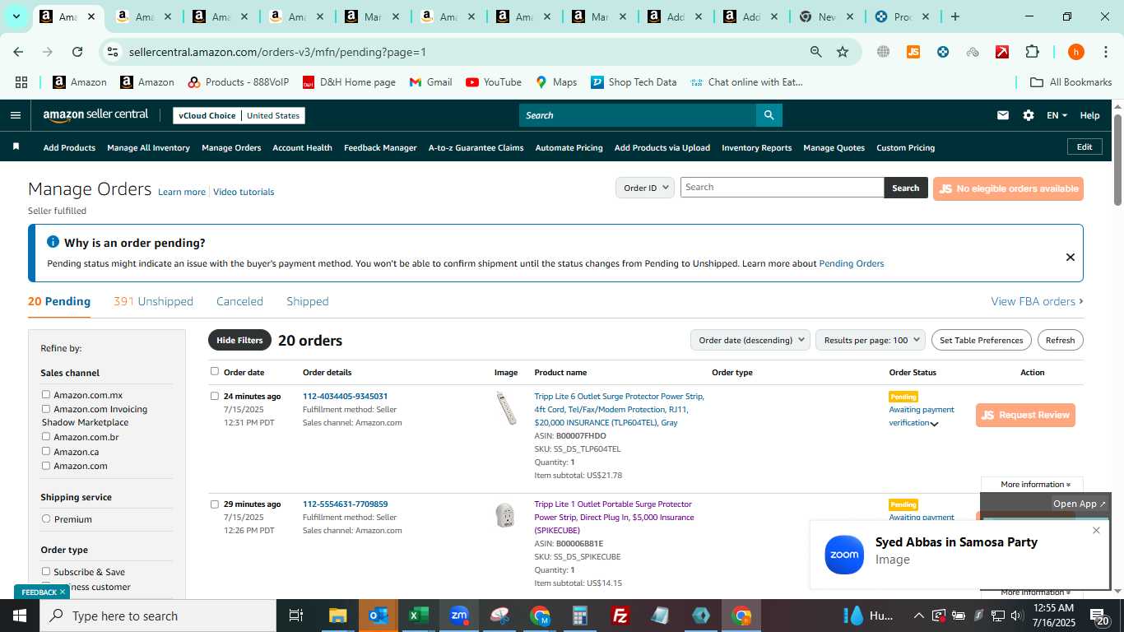
Task: Go back with browser back arrow
Action: coord(18,52)
